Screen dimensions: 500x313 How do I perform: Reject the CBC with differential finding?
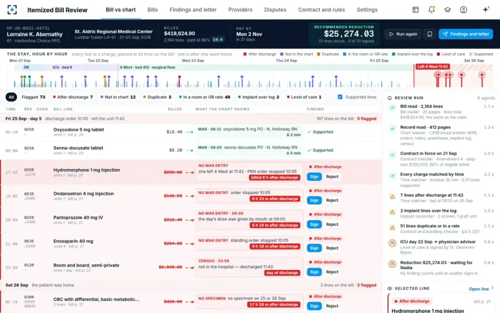point(332,306)
